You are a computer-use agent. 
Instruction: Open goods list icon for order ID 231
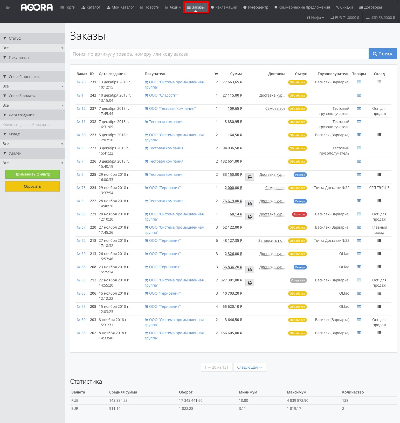click(359, 82)
